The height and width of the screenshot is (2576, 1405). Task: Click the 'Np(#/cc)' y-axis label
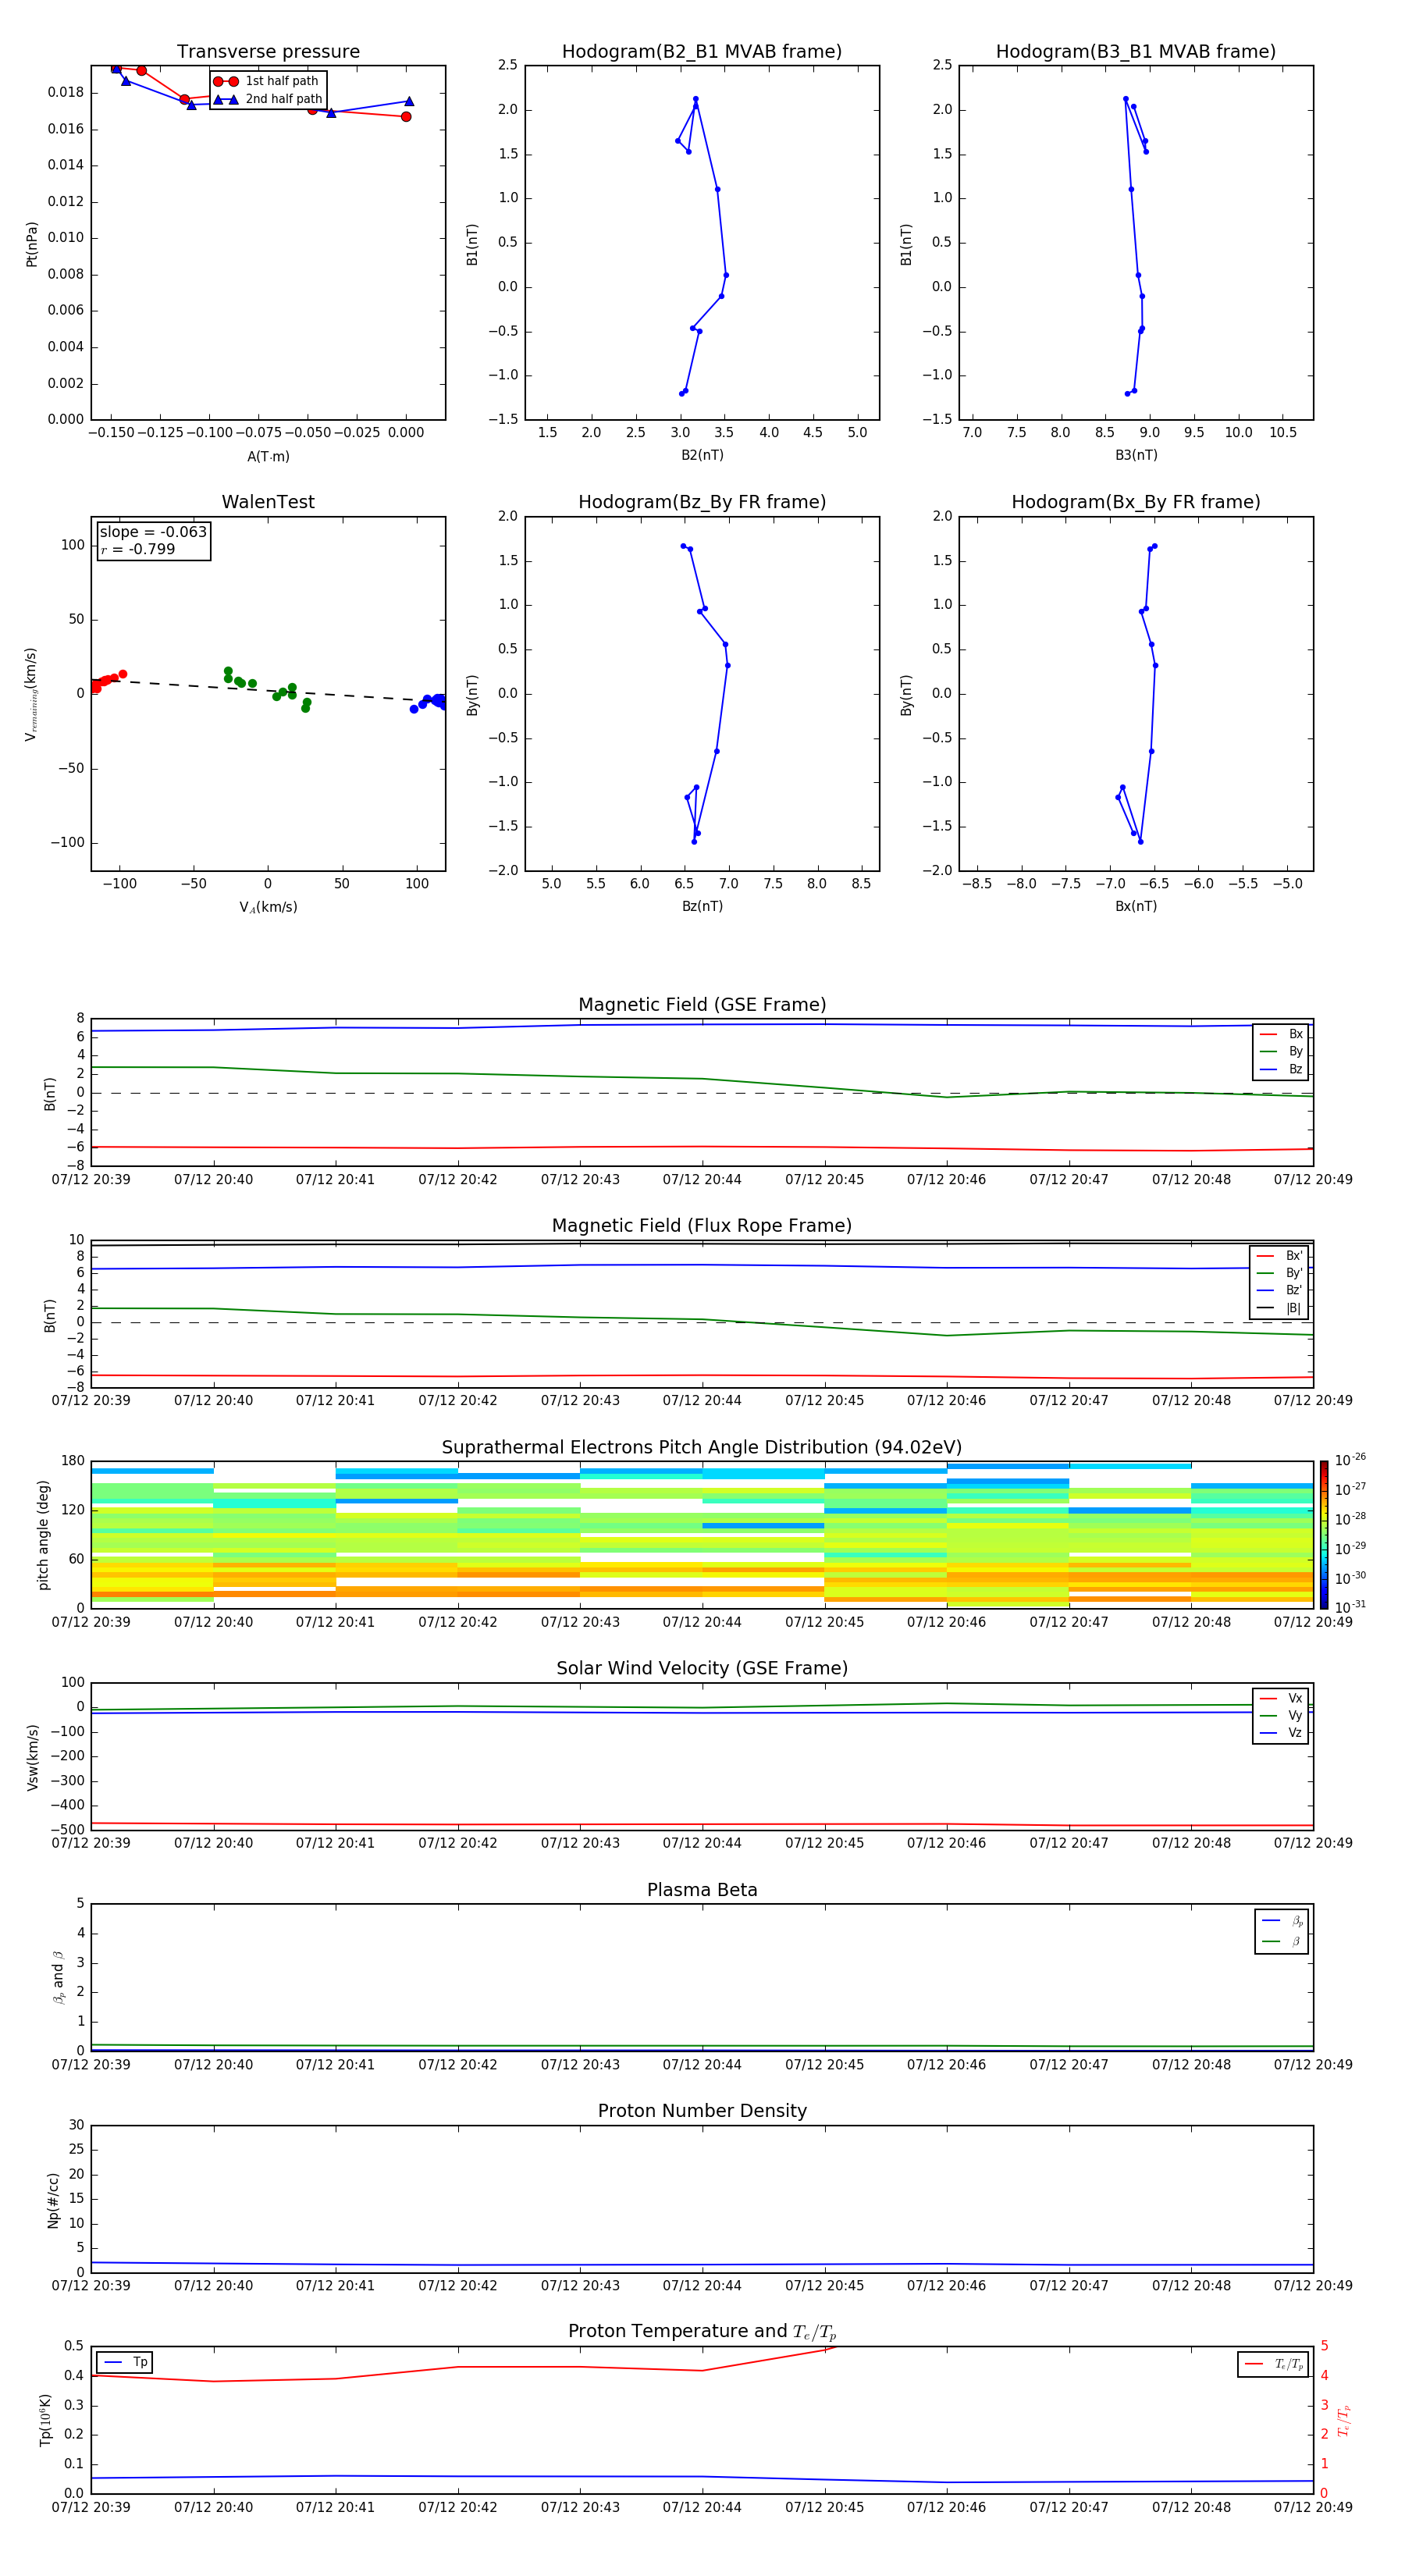(x=53, y=2200)
